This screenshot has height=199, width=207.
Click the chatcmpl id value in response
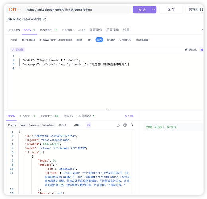click(x=55, y=136)
